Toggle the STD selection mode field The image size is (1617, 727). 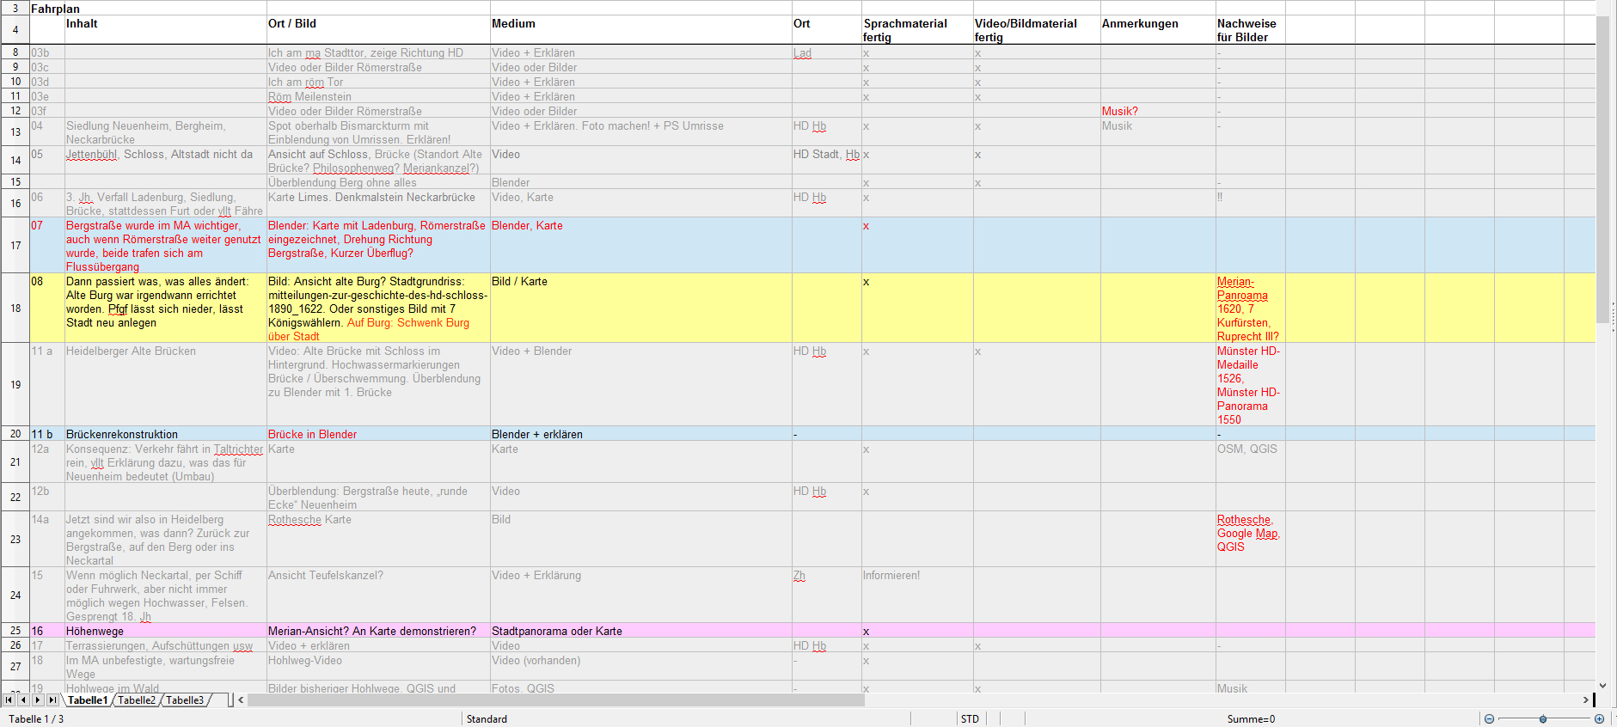click(970, 719)
